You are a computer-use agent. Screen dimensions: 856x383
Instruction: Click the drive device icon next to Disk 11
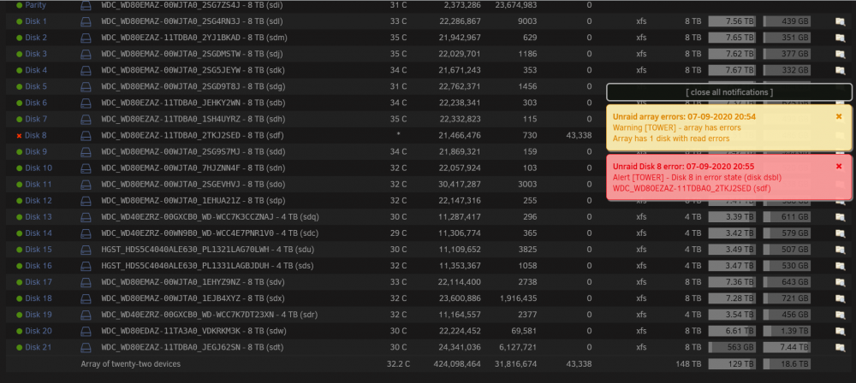[86, 185]
